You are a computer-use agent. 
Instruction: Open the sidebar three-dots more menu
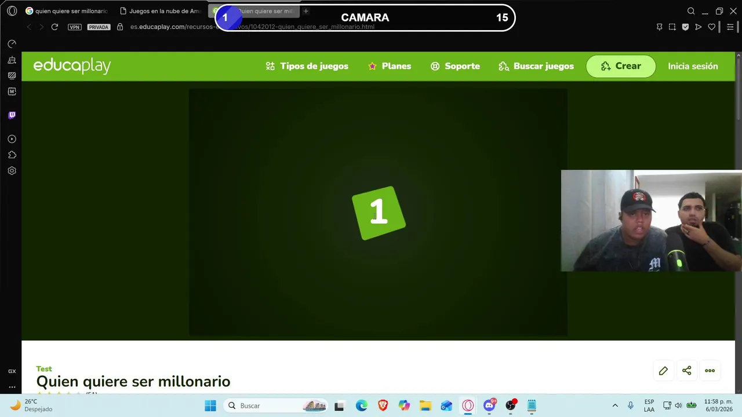[x=12, y=387]
